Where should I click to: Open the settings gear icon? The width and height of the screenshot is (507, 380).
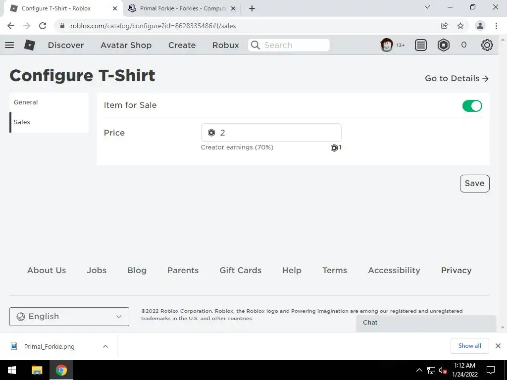pyautogui.click(x=487, y=45)
